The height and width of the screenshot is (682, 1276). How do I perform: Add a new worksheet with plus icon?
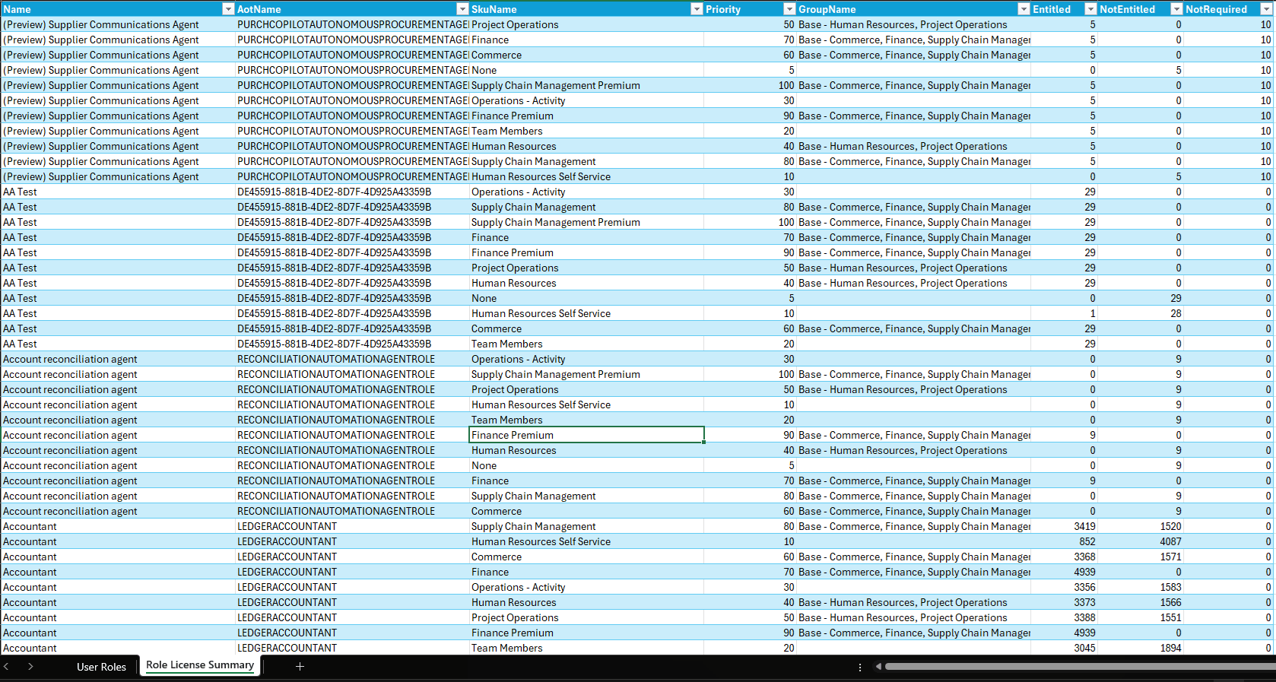coord(300,667)
